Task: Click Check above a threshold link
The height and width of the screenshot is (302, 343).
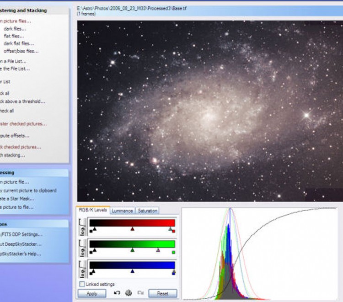Action: (22, 101)
